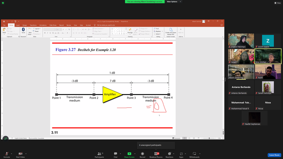Expand chat options arrow
The width and height of the screenshot is (283, 159).
click(x=120, y=154)
